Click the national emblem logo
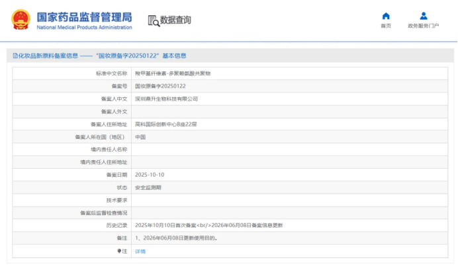This screenshot has width=458, height=266. click(x=21, y=20)
